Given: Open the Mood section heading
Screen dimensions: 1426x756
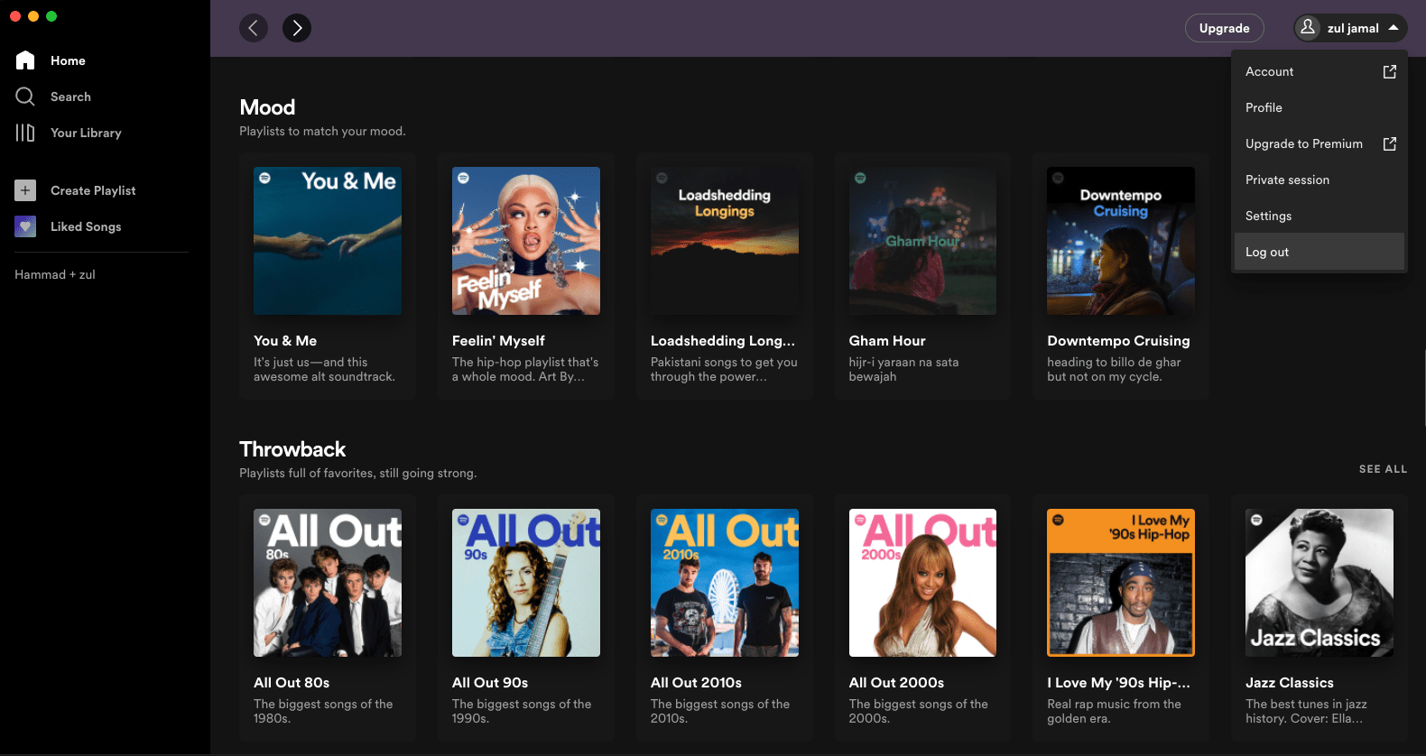Looking at the screenshot, I should pos(267,107).
